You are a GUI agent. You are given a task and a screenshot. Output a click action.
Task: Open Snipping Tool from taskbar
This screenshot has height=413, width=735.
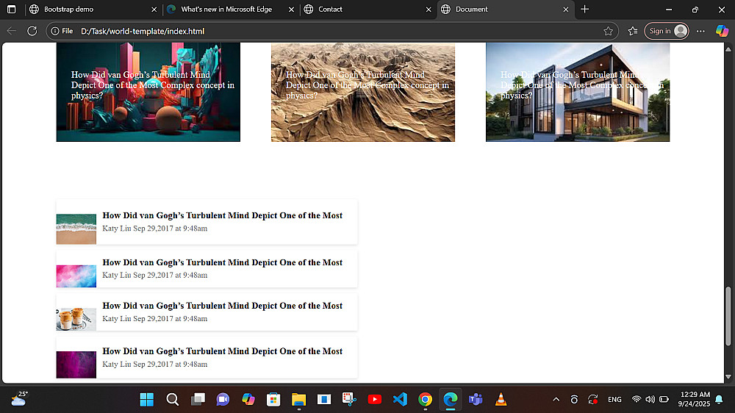[349, 400]
